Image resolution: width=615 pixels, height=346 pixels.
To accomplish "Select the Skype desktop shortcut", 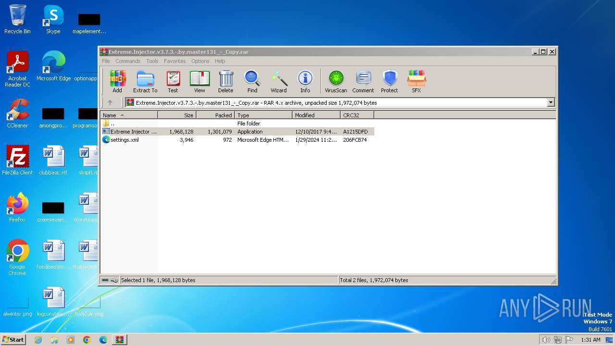I will point(53,20).
